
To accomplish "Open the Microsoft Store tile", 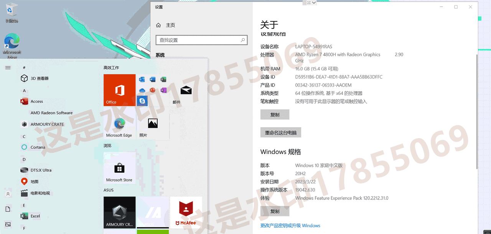I will (x=119, y=169).
